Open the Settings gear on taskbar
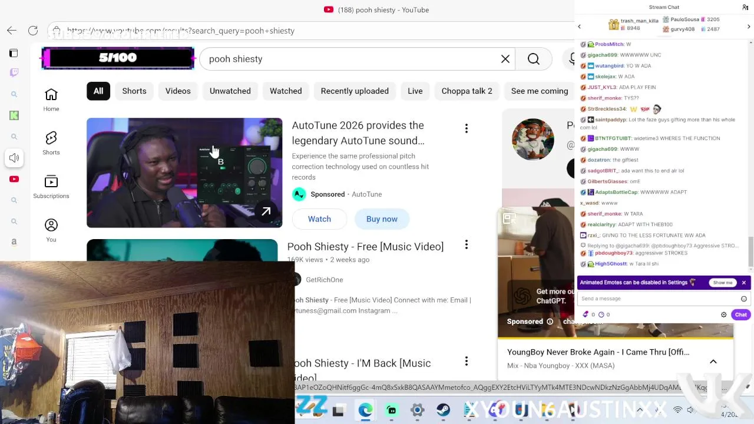The height and width of the screenshot is (424, 754). tap(417, 410)
